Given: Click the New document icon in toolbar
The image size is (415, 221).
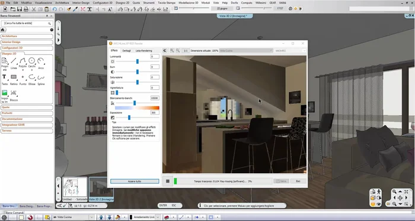Looking at the screenshot, I should pos(5,9).
